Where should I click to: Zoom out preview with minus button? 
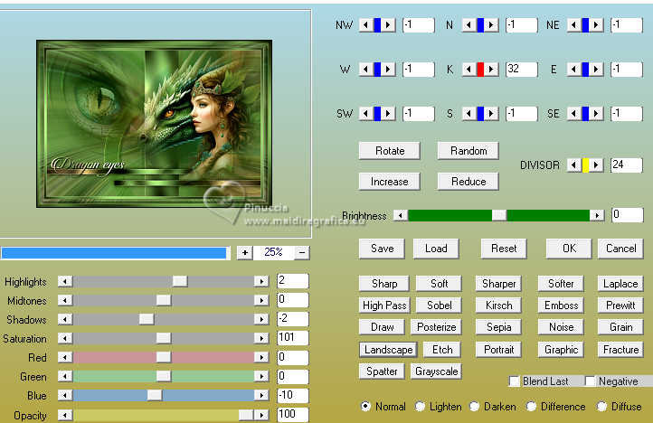point(302,252)
